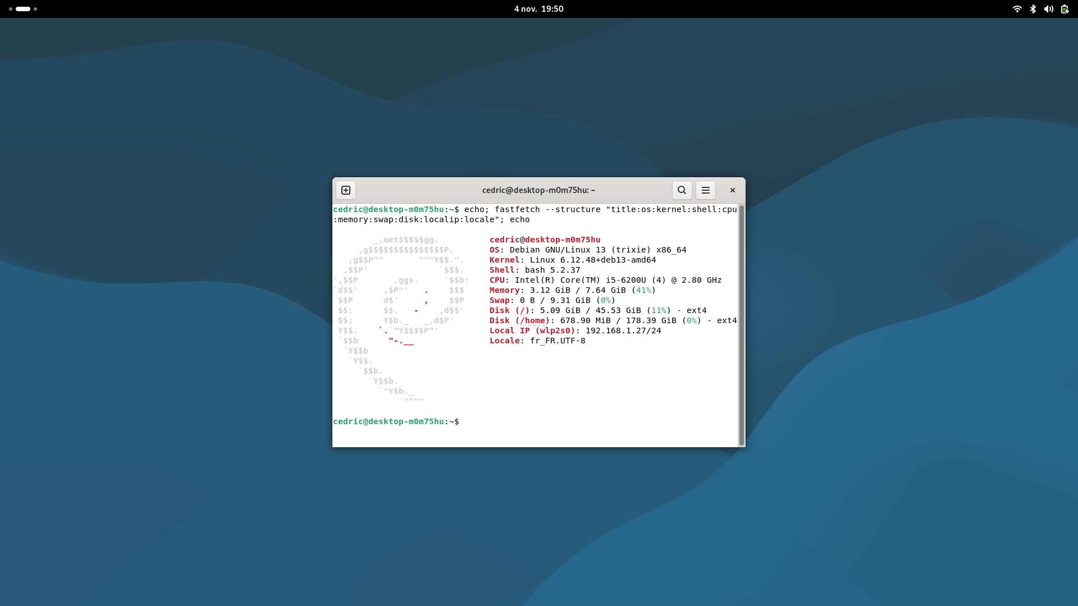Click the underlined /home path
1078x606 pixels.
point(533,320)
